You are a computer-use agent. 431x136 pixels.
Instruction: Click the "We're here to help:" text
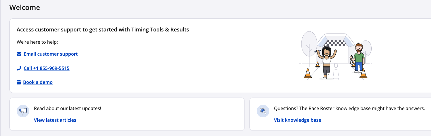[x=37, y=42]
